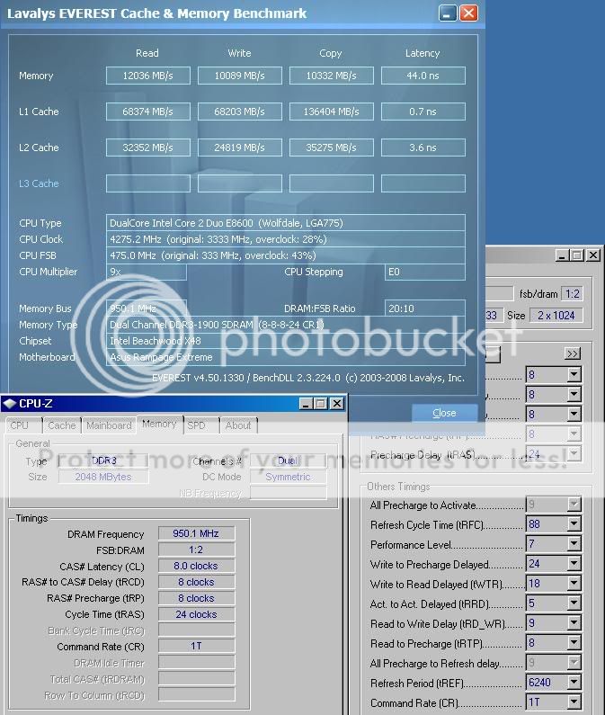Click the L1 Cache Copy 136404 MB/s value
Image resolution: width=605 pixels, height=715 pixels.
pos(331,112)
